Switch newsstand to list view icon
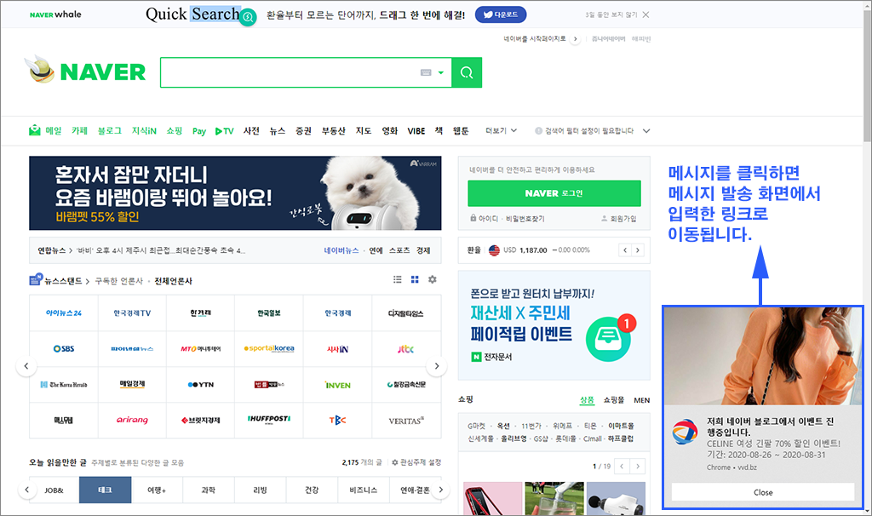Viewport: 872px width, 516px height. [397, 279]
